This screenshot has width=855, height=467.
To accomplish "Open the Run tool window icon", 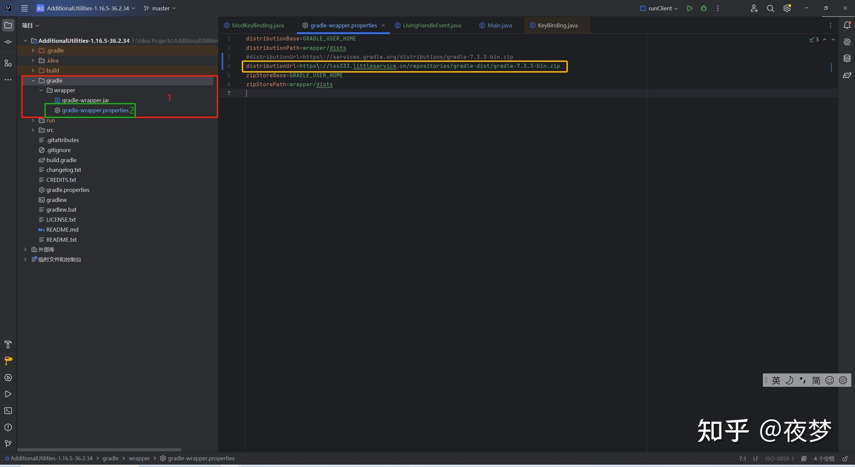I will pos(8,394).
